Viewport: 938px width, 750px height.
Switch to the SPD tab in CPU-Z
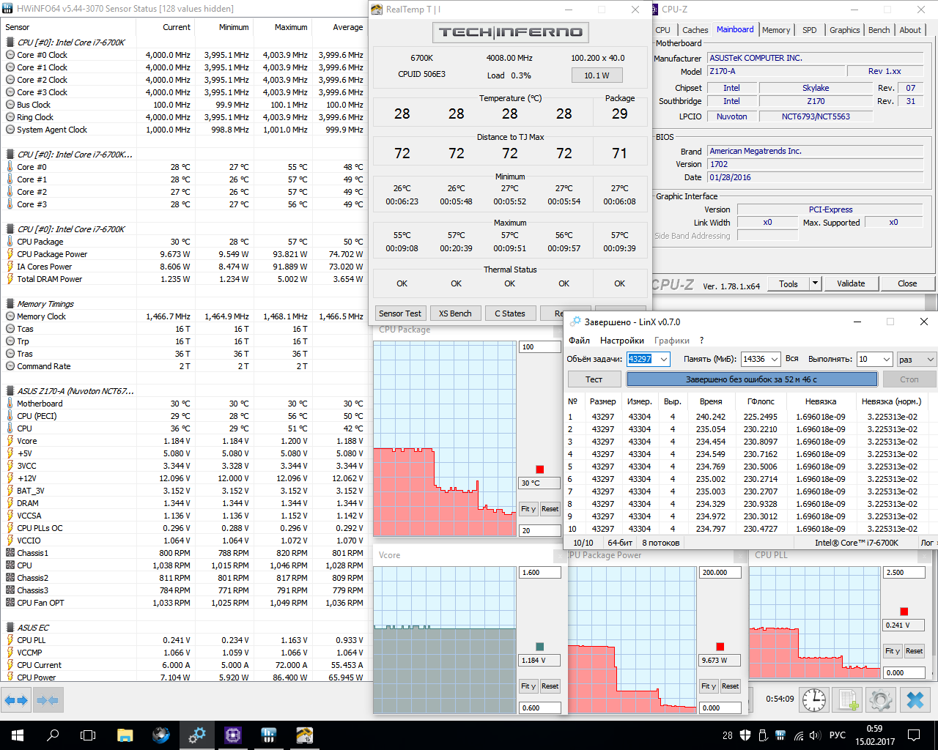pos(810,30)
